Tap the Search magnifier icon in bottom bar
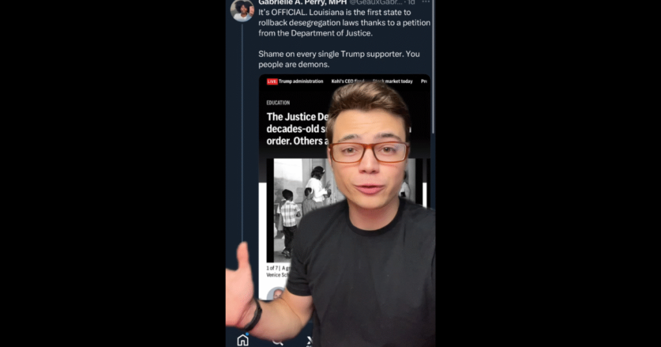The image size is (661, 347). tap(277, 342)
